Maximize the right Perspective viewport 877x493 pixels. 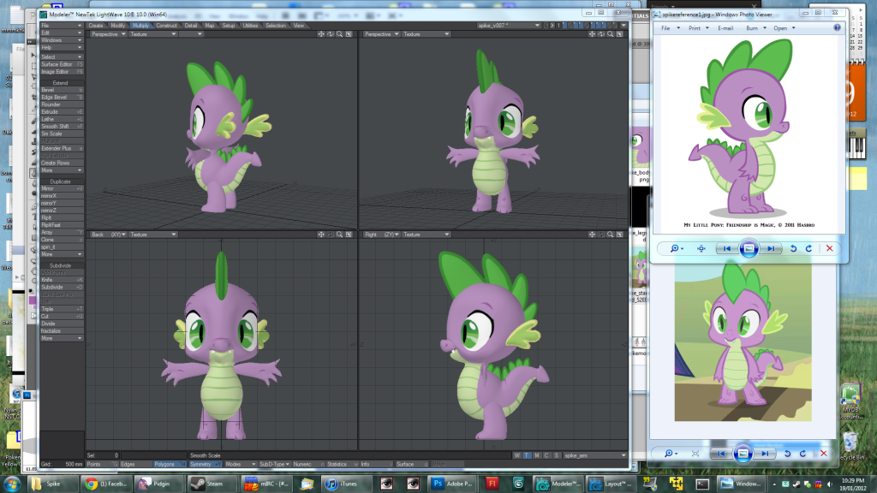click(620, 34)
